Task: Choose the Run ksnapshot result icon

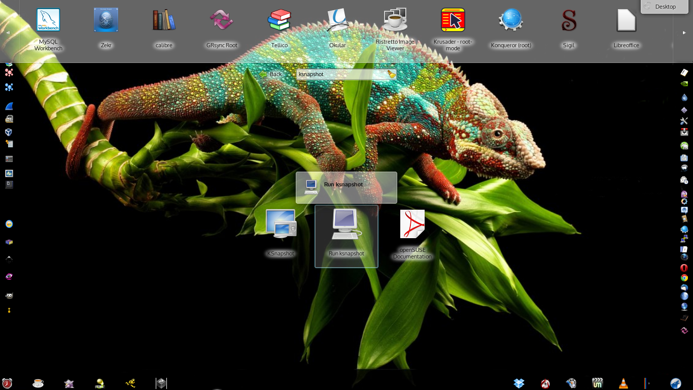Action: pyautogui.click(x=346, y=224)
